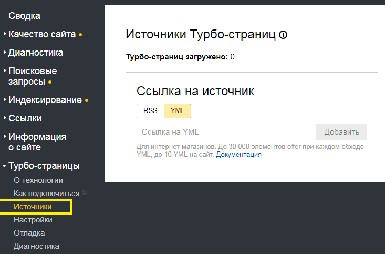Open Ссылки menu item
Screen dimensions: 385x254
click(25, 118)
